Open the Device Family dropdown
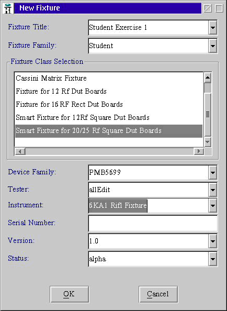The width and height of the screenshot is (227, 311). (212, 172)
